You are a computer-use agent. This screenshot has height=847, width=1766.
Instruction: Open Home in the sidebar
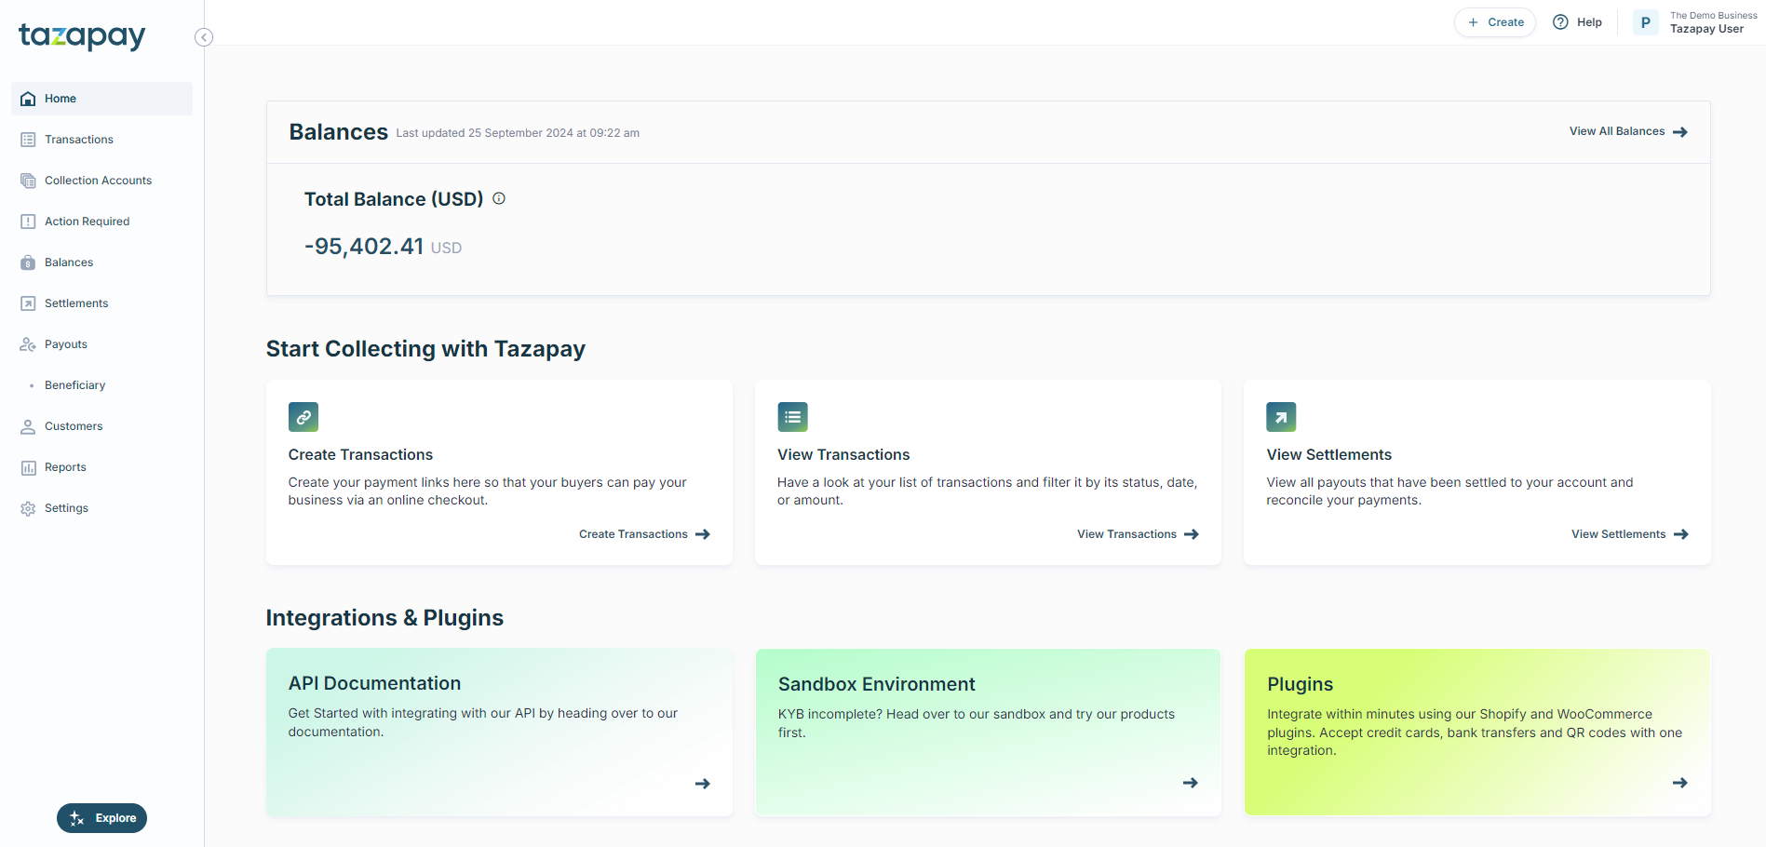click(101, 99)
